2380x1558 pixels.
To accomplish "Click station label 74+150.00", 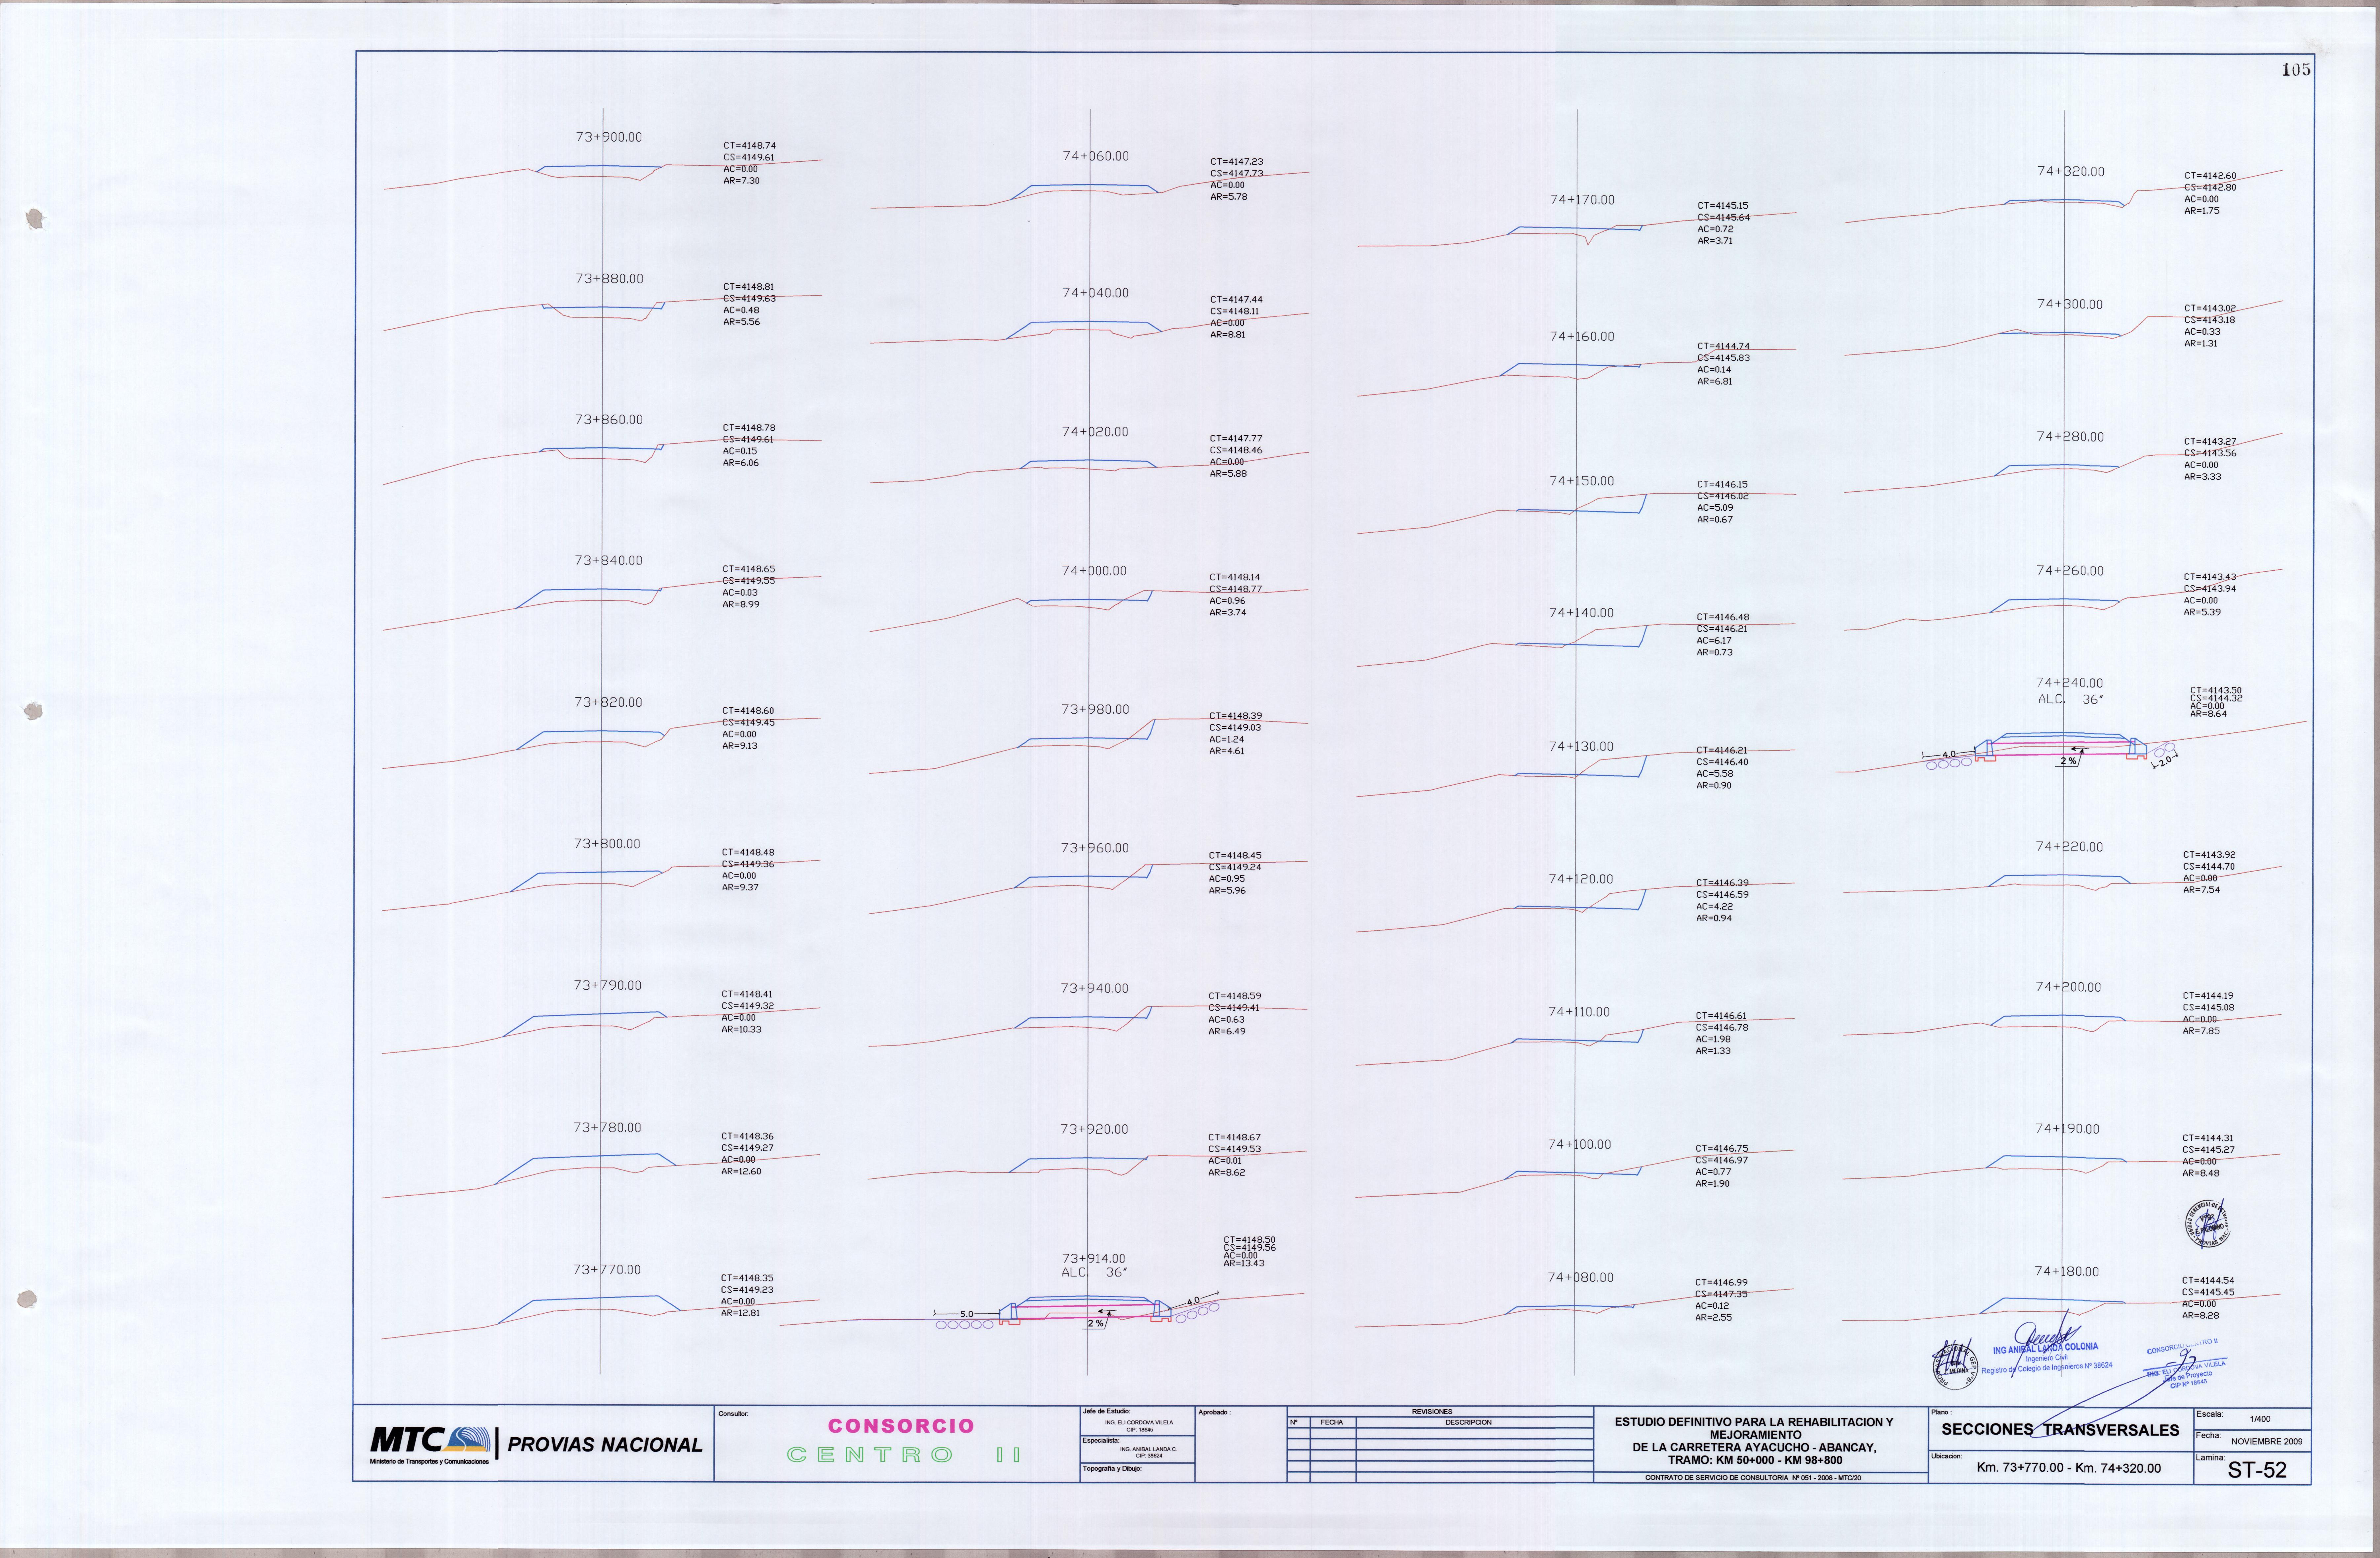I will 1582,481.
